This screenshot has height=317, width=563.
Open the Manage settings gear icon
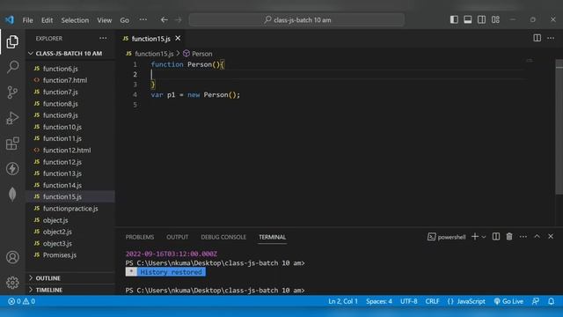coord(12,283)
